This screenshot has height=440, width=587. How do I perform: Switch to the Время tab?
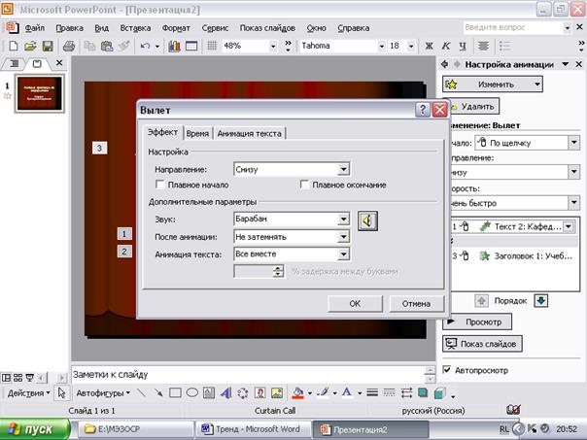197,134
